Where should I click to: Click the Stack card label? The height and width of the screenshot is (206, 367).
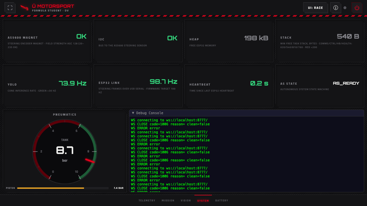tap(286, 38)
